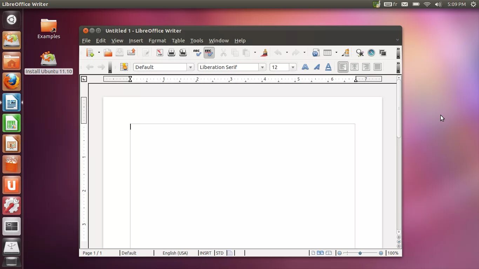Switch to side-by-side page view
Viewport: 479px width, 269px height.
click(320, 253)
